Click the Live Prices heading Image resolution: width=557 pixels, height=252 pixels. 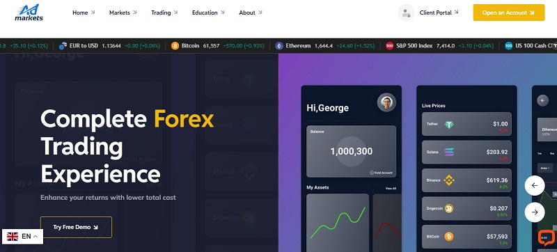point(433,105)
